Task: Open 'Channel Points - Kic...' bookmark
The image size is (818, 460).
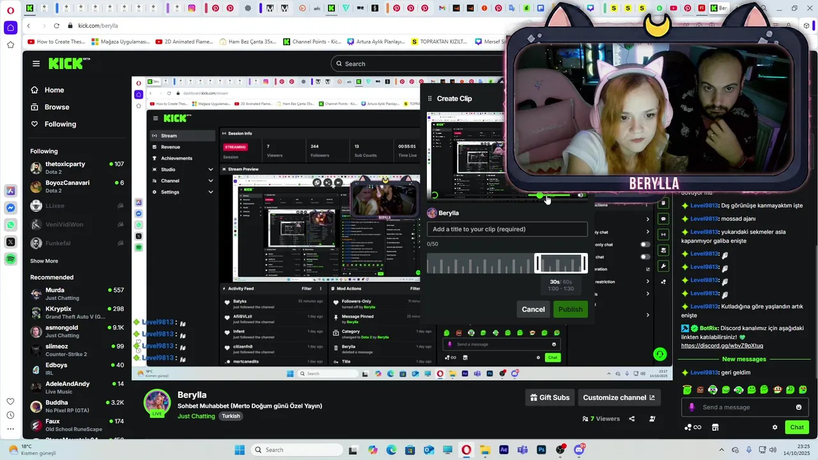Action: tap(311, 42)
